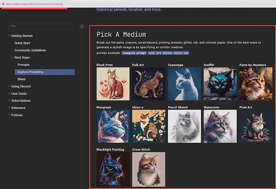
Task: Open the Graffiti cat thumbnail
Action: point(220,84)
